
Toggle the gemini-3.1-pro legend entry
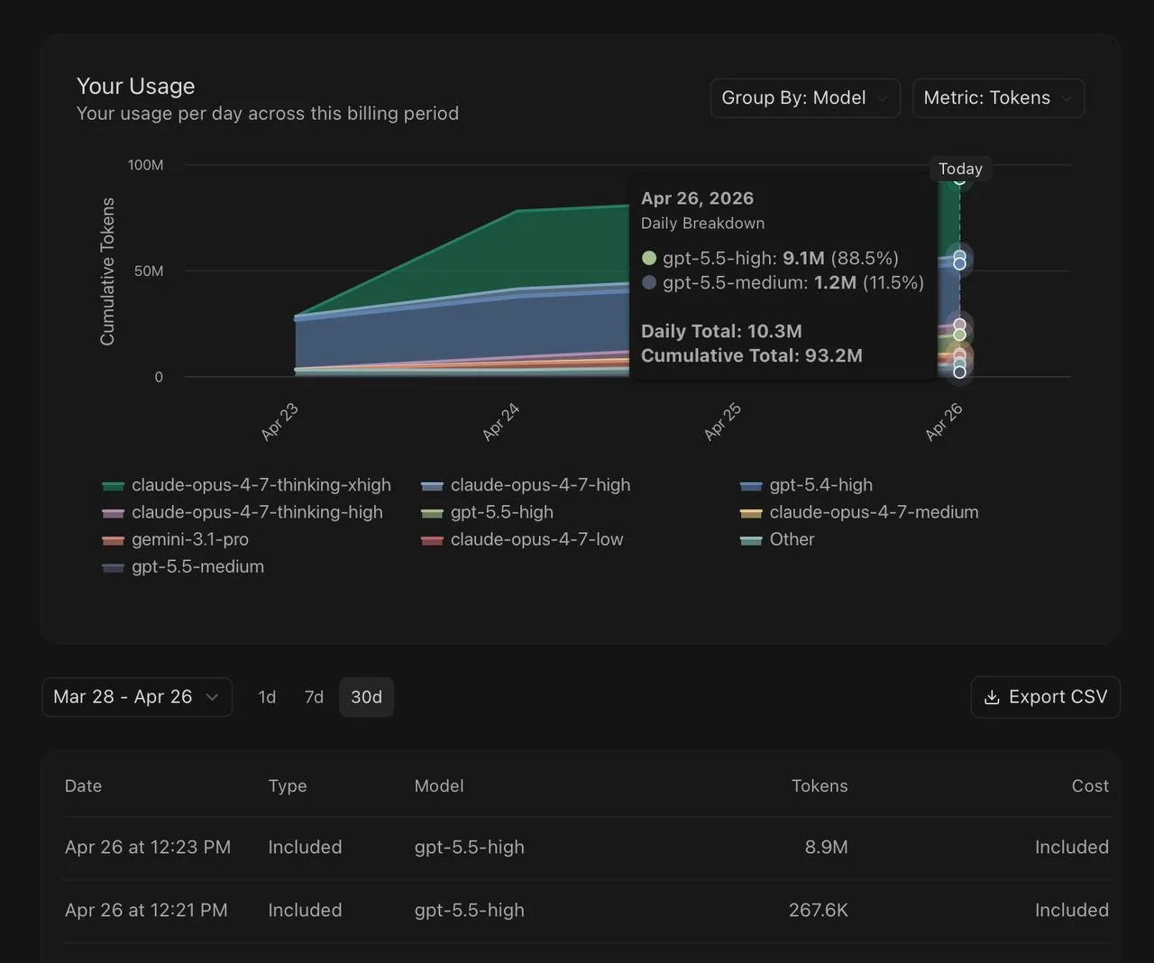tap(175, 539)
